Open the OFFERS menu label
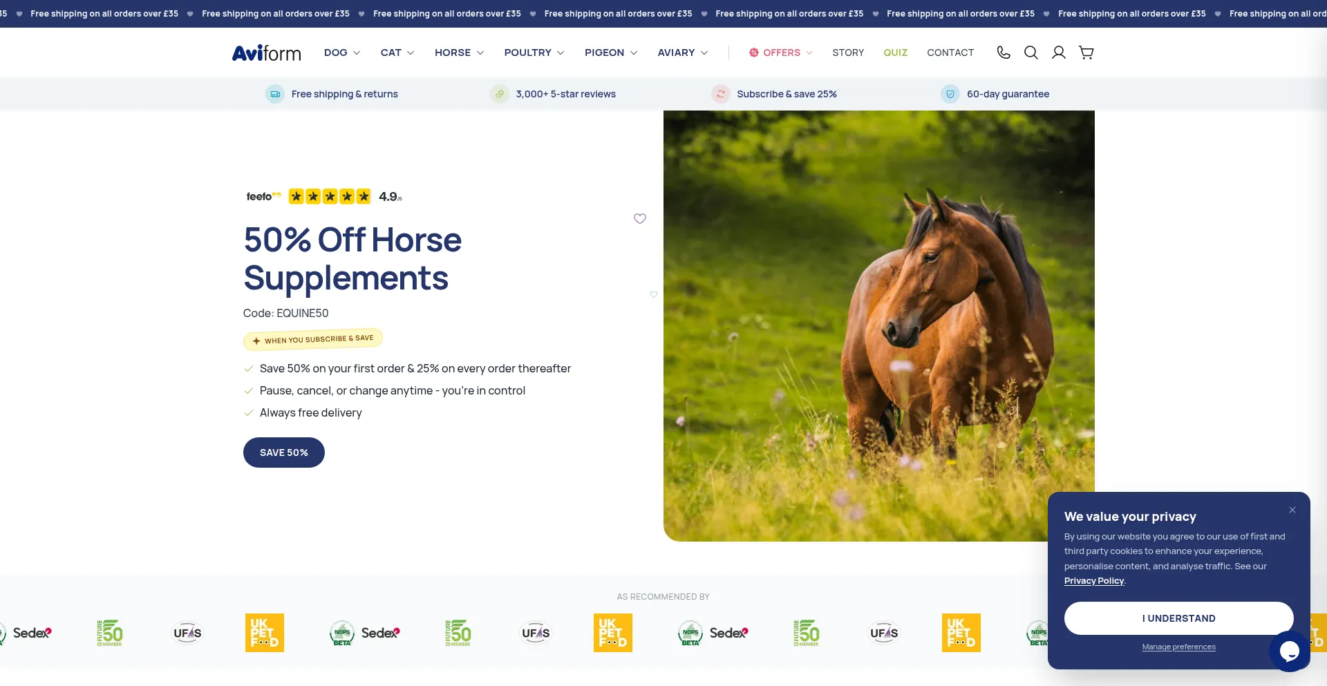1327x686 pixels. tap(782, 53)
